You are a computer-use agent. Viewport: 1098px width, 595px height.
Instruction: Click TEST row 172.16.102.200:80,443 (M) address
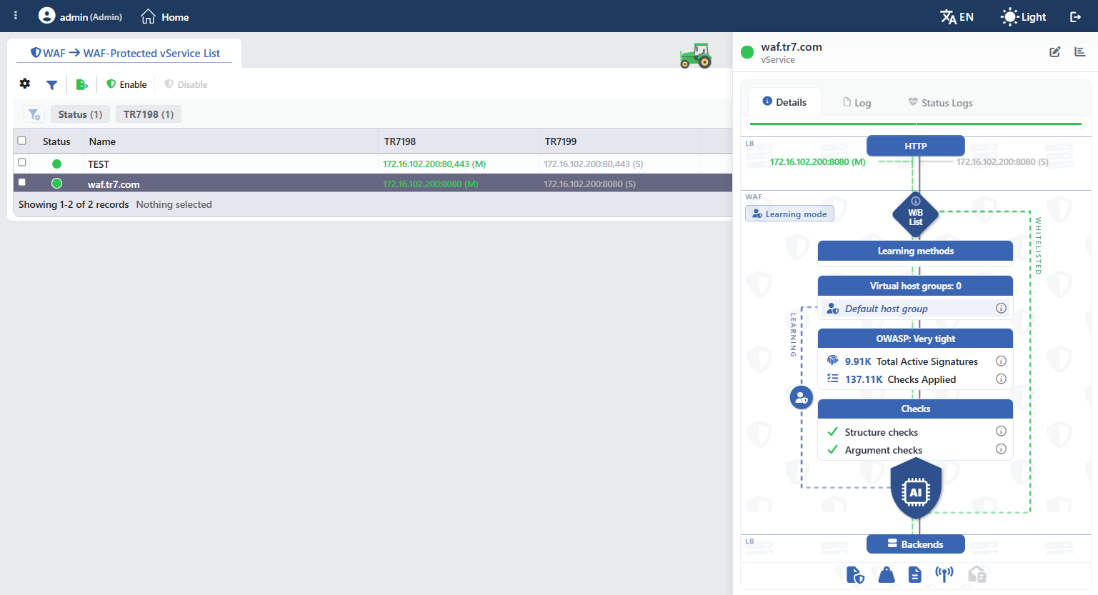click(434, 164)
